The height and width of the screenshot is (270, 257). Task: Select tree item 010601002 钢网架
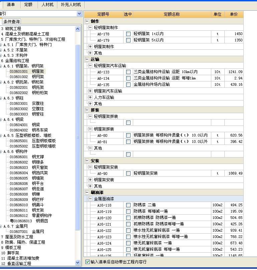click(27, 77)
